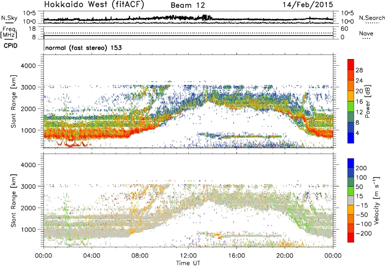Pick the blue top Velocity colorbar segment
Screen dimensions: 385x266
351,163
